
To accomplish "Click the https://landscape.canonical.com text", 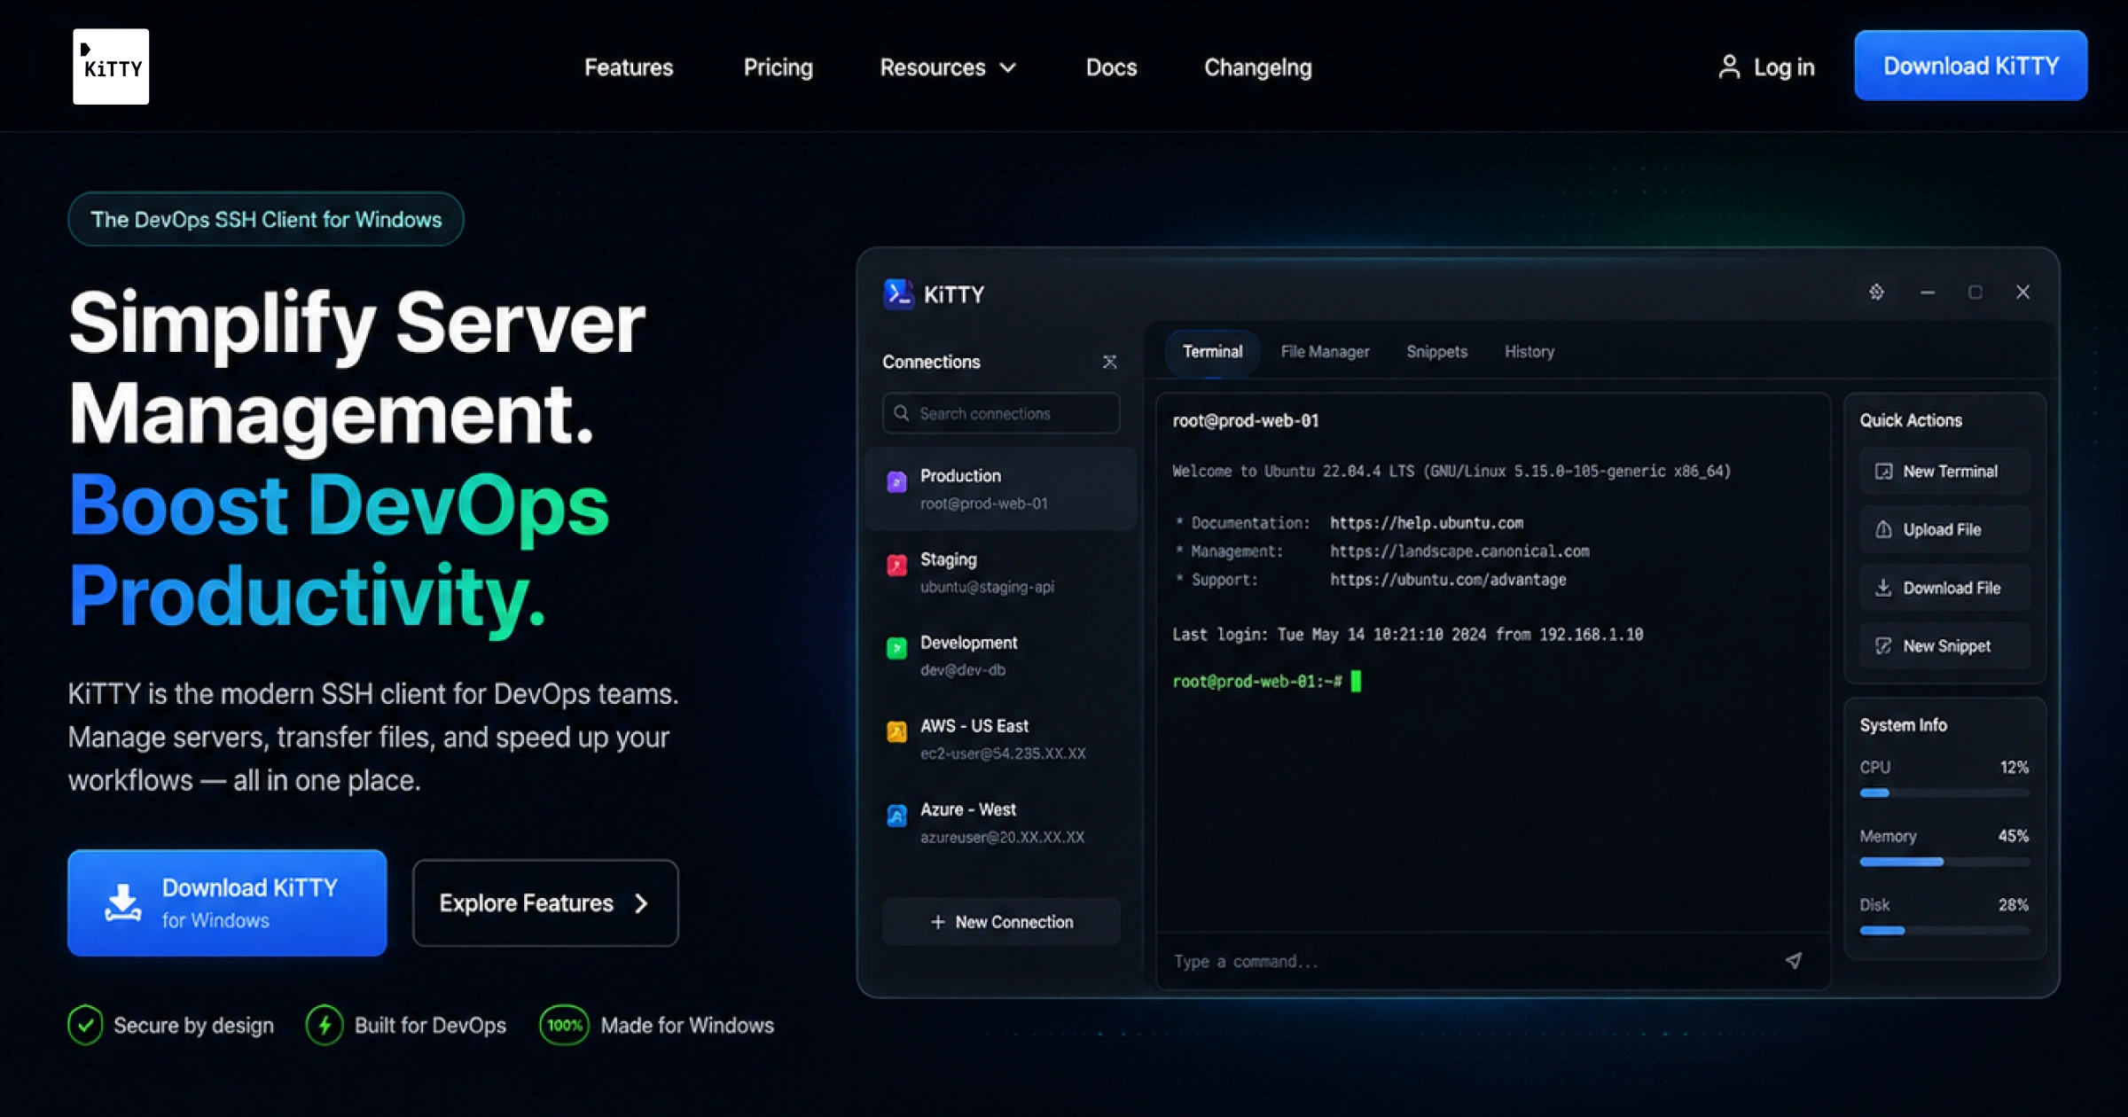I will [1459, 551].
